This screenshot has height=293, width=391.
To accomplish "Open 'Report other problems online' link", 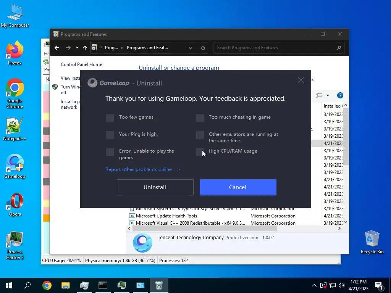I will point(142,169).
